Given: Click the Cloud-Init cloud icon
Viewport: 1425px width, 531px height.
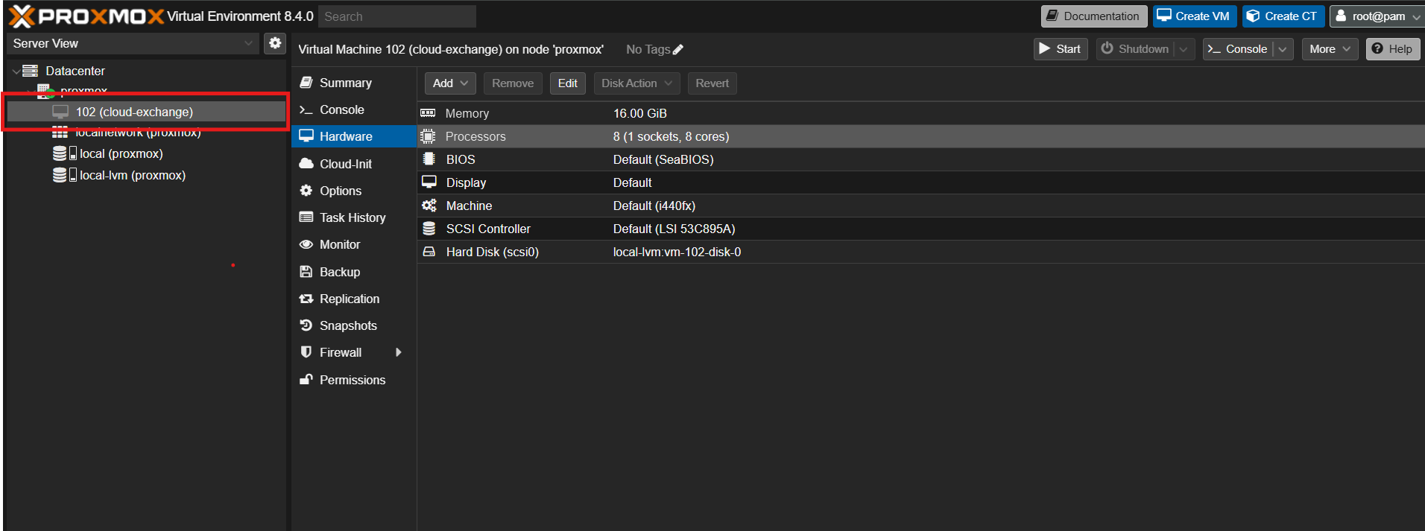Looking at the screenshot, I should pos(306,164).
